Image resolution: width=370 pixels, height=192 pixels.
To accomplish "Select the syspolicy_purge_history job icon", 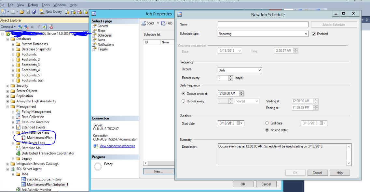I will 23,179.
